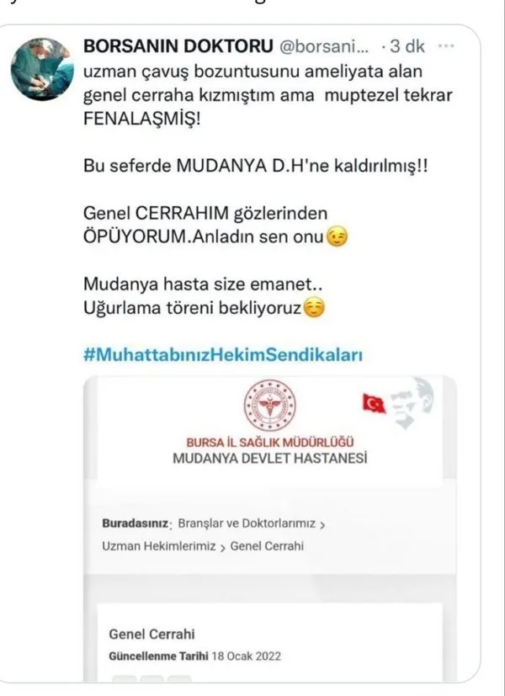Click the Atatürk portrait graphic

(x=412, y=403)
